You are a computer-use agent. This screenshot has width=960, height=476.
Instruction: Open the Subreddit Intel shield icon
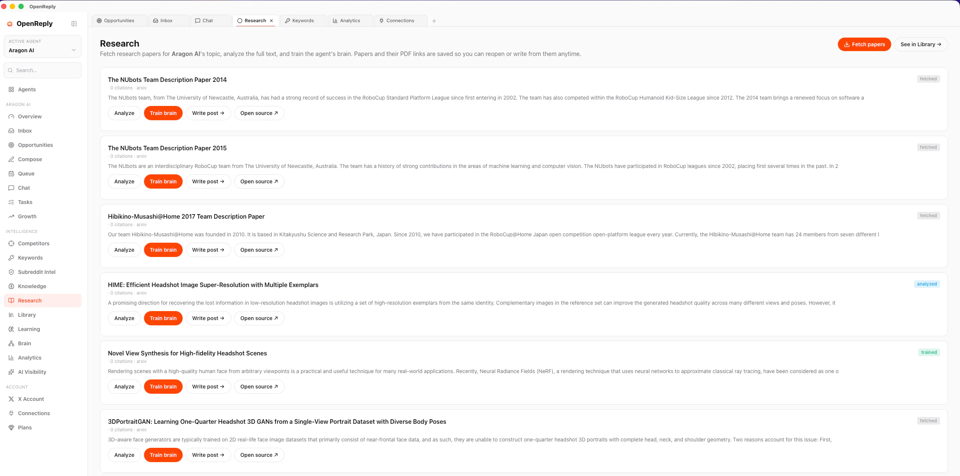(11, 272)
